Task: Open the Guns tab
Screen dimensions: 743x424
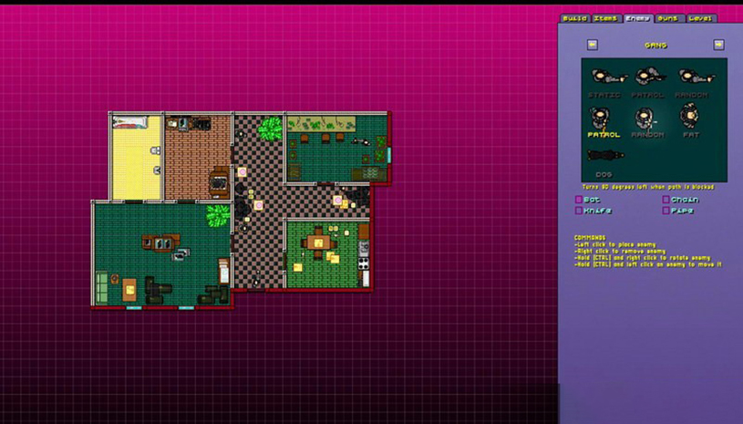Action: [x=668, y=18]
